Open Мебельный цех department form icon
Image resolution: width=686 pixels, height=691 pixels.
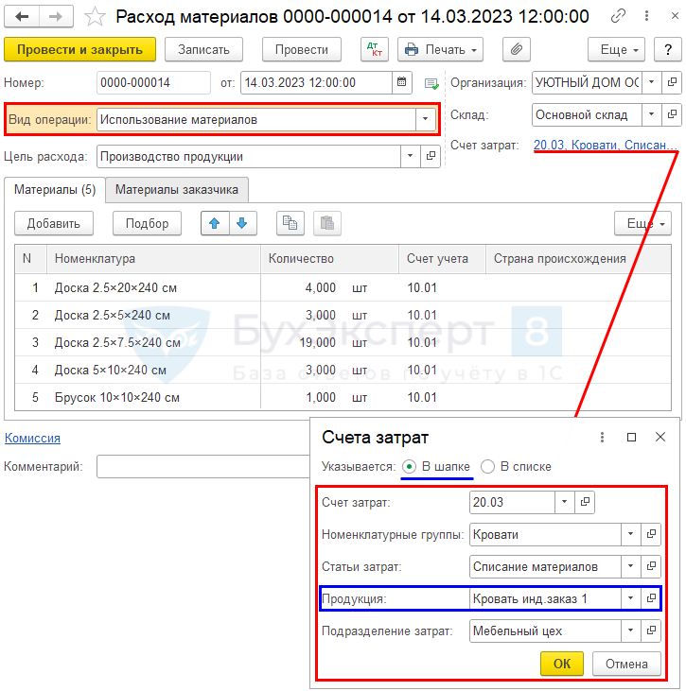[x=651, y=631]
